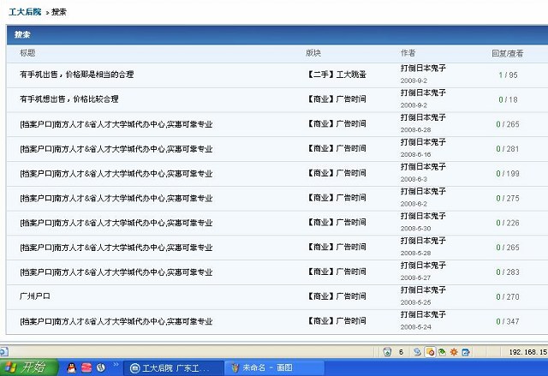
Task: Click the blue window icon in status bar
Action: tap(465, 352)
